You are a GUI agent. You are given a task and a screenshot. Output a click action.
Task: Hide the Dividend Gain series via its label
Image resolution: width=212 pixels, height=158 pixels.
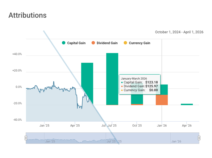[106, 43]
